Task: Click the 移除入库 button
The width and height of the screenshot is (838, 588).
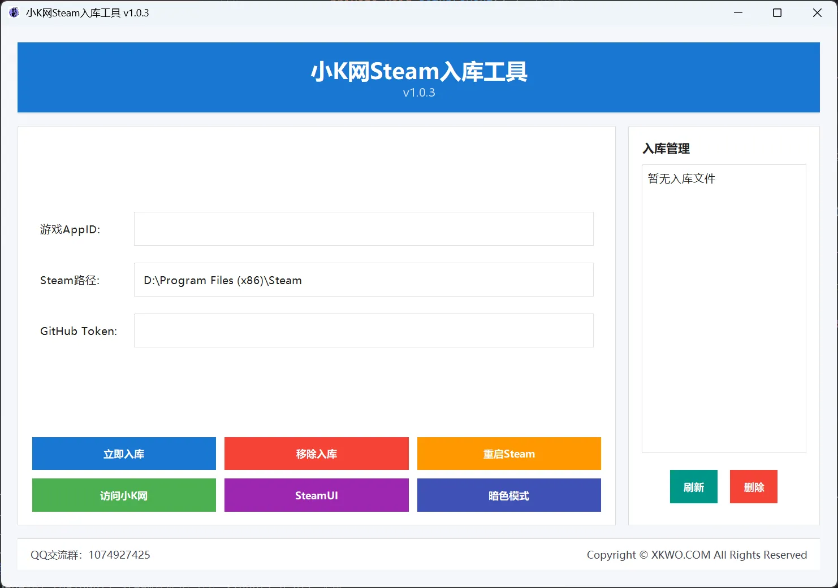Action: click(x=316, y=454)
